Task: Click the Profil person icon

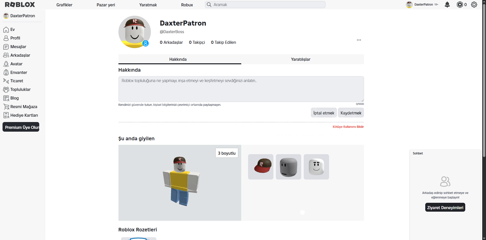Action: point(6,38)
